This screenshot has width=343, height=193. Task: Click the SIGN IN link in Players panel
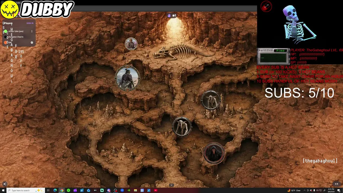(x=30, y=23)
